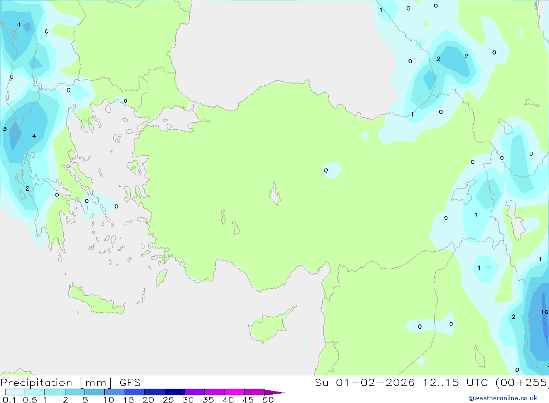Click the 30–35 mm legend color swatch

[194, 392]
